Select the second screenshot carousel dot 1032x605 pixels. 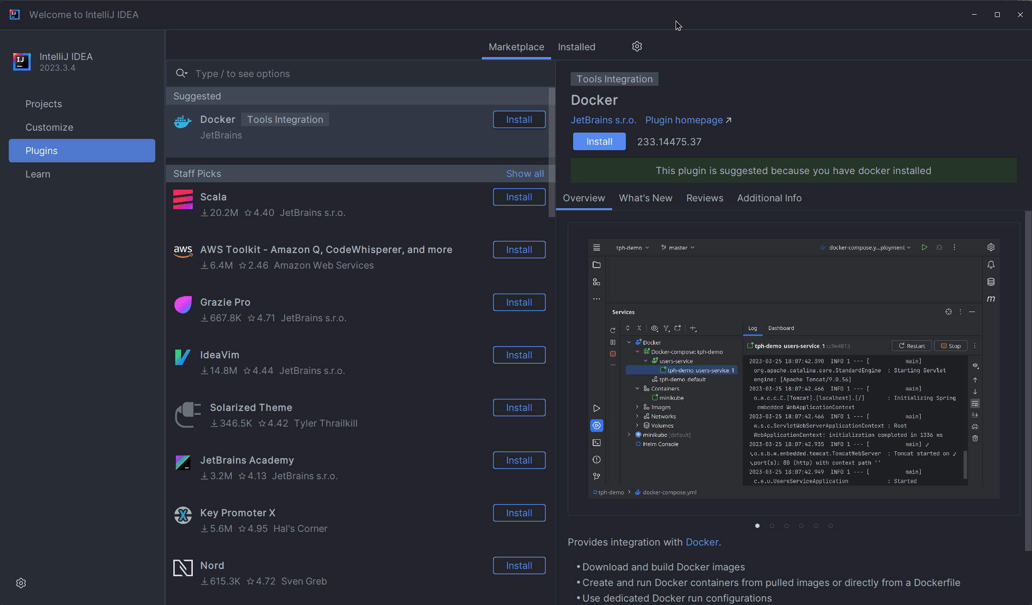pyautogui.click(x=772, y=526)
